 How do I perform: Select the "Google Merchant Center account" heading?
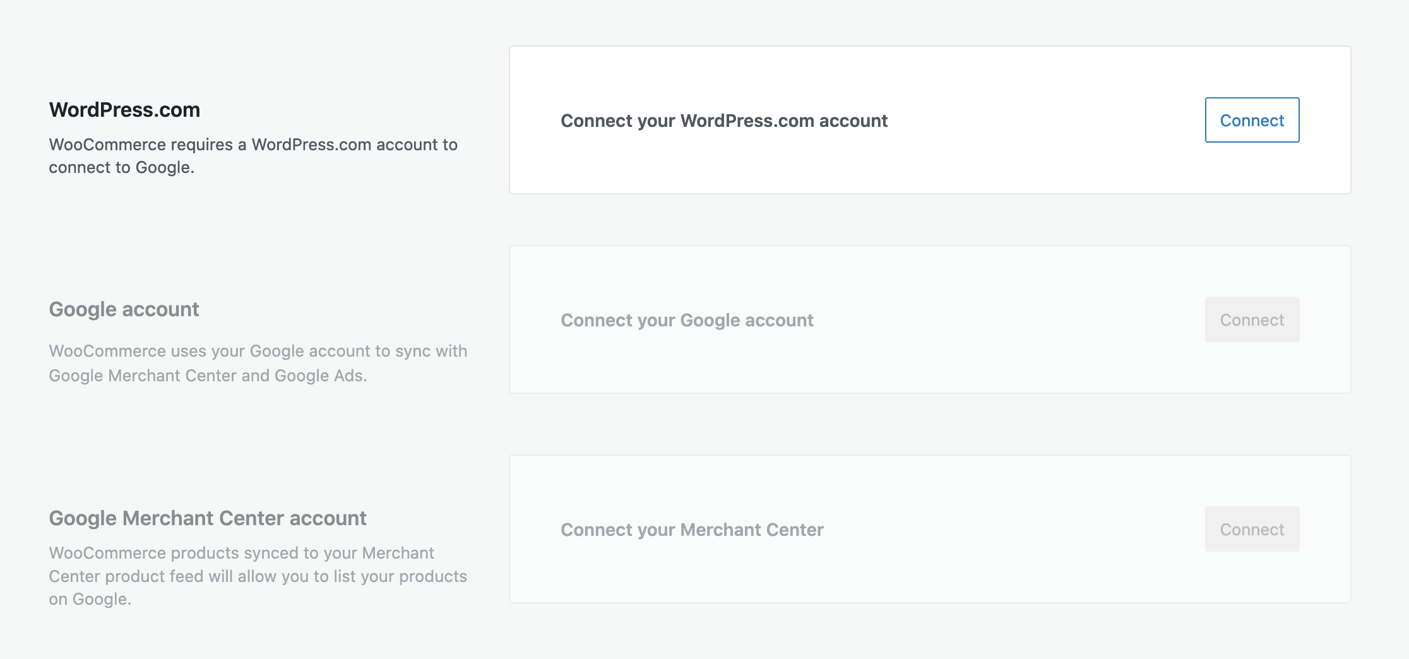coord(207,518)
